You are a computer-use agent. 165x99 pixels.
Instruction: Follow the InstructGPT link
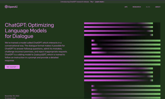(x=40, y=55)
